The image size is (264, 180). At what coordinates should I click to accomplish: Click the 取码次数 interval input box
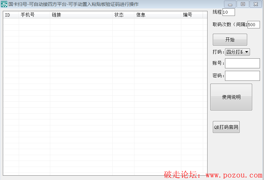click(253, 25)
